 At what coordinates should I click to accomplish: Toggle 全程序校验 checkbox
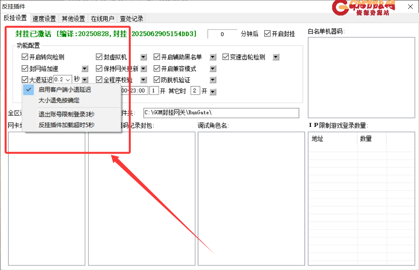pyautogui.click(x=99, y=80)
